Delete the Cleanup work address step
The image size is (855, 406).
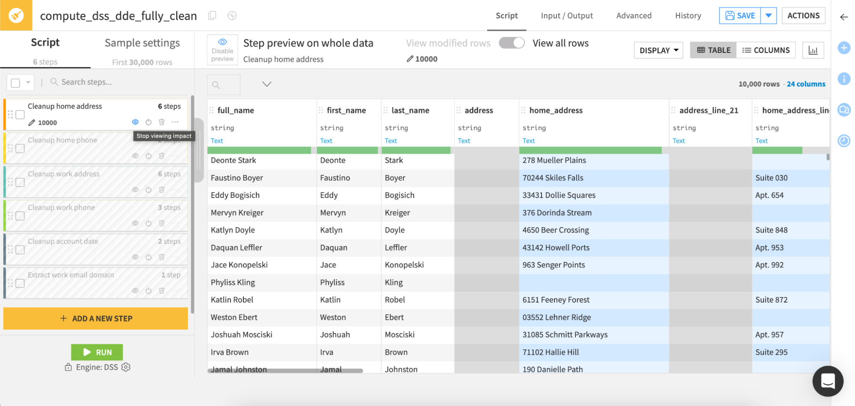(x=162, y=190)
